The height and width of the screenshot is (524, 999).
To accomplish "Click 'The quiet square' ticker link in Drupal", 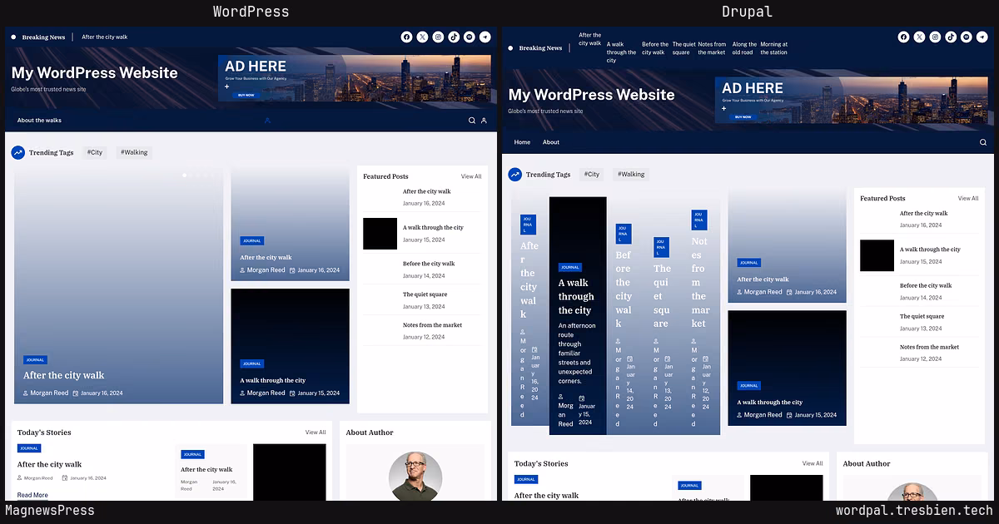I will click(x=683, y=48).
